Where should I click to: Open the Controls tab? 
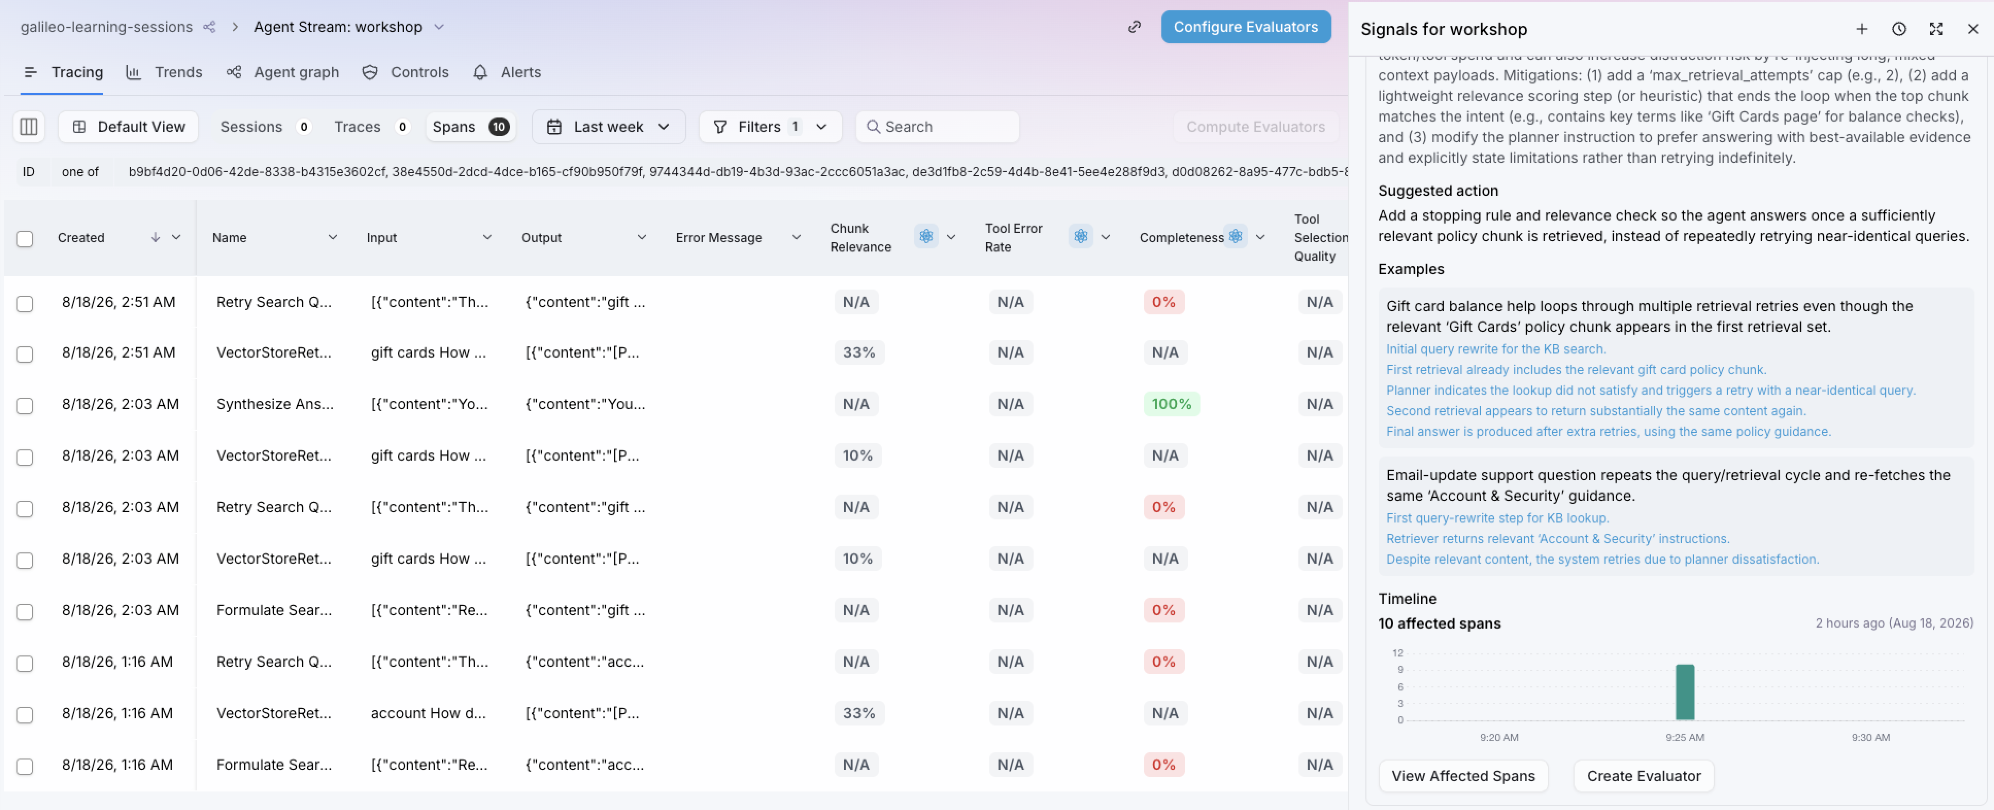coord(405,72)
